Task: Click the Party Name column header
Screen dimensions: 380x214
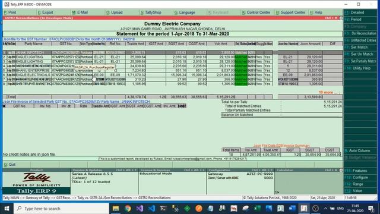Action: pyautogui.click(x=33, y=43)
